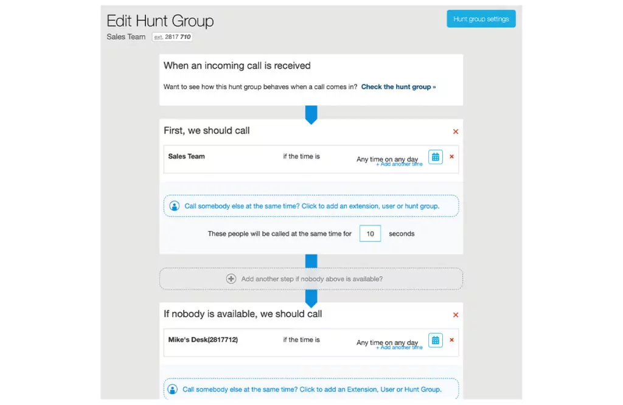Select the Sales Team entry name
The height and width of the screenshot is (405, 623).
click(x=186, y=156)
